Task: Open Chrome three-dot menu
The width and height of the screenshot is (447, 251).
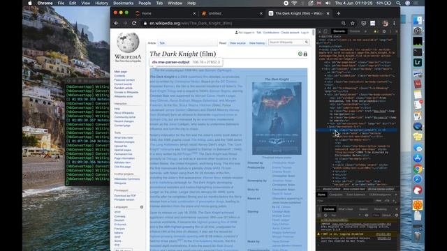Action: coord(394,23)
